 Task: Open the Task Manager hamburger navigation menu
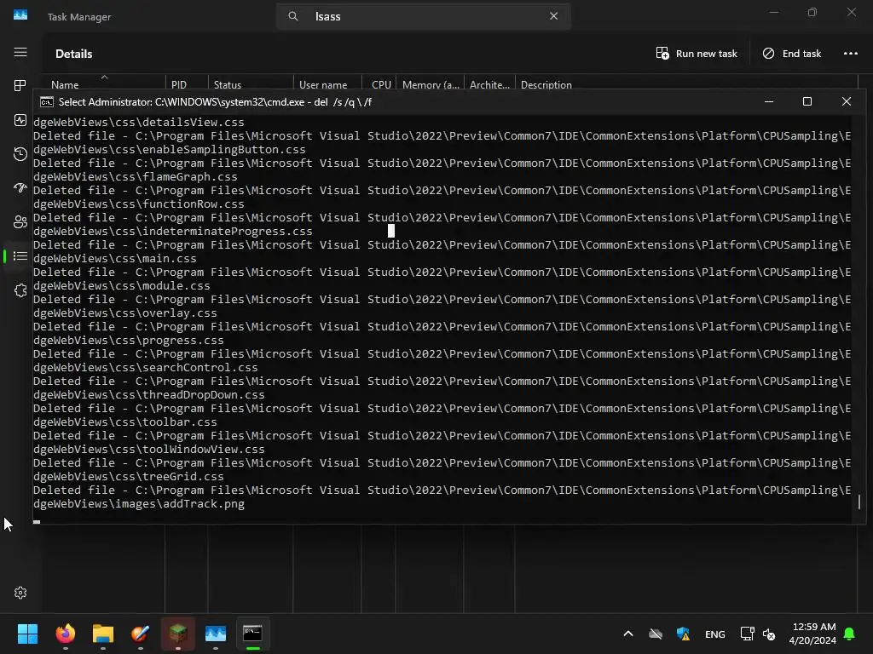click(x=20, y=52)
